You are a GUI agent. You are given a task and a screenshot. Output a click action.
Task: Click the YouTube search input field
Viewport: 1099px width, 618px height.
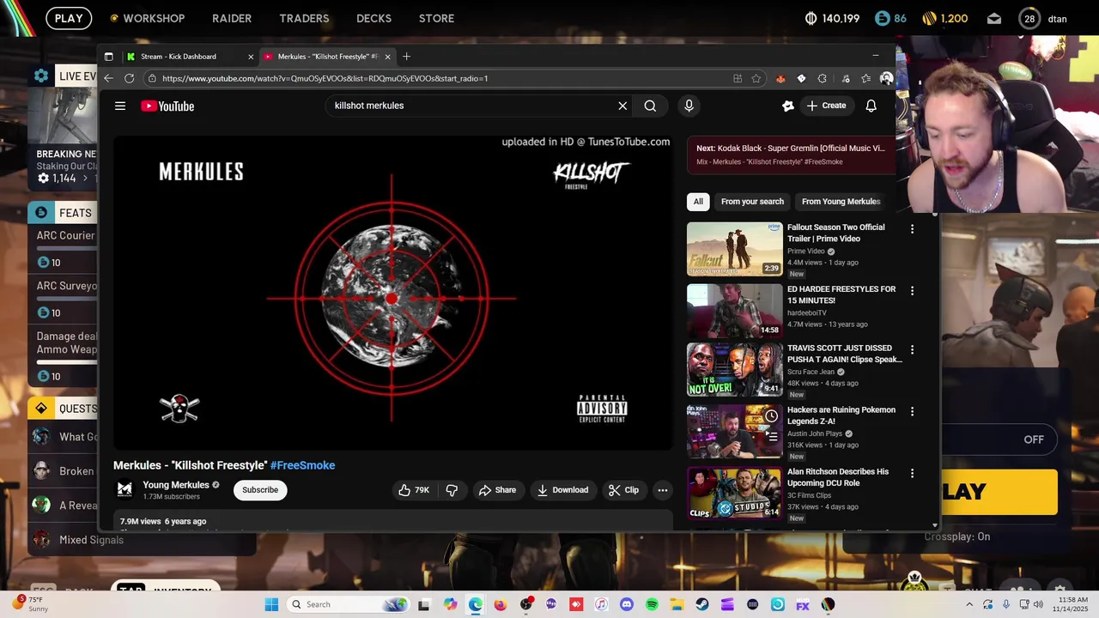pyautogui.click(x=472, y=106)
